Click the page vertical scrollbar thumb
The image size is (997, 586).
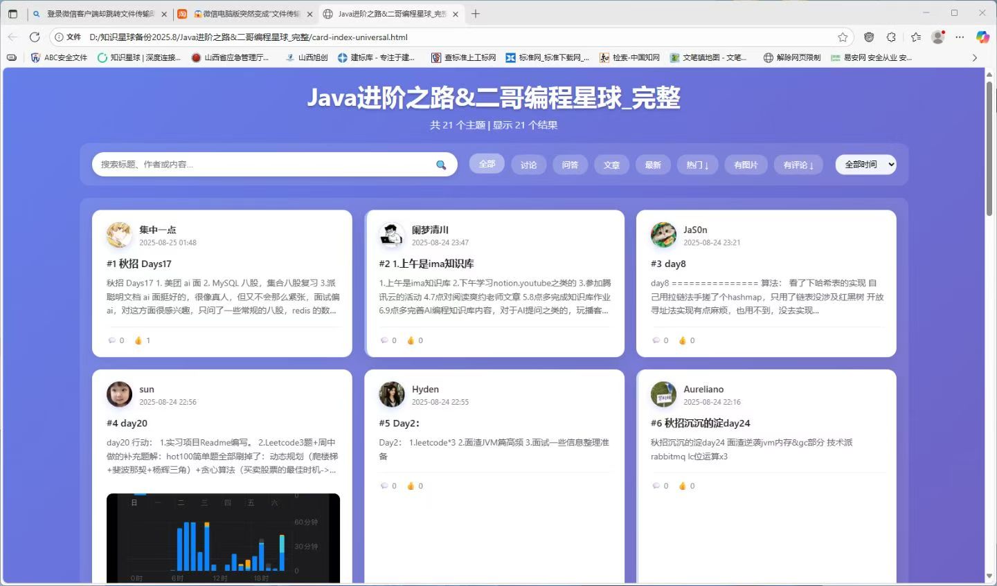coord(989,148)
